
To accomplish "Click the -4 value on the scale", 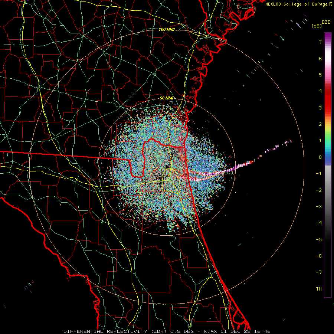I will (319, 223).
